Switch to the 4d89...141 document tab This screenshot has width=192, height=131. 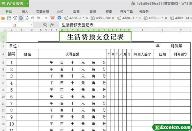[x=181, y=18]
